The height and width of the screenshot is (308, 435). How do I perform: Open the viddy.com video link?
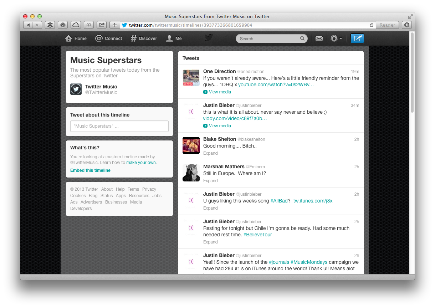tap(235, 119)
